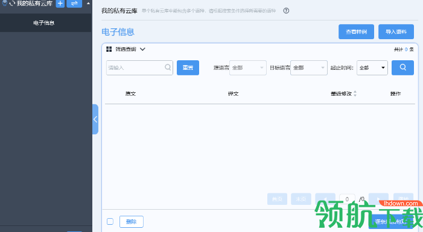
Task: Tick the select-all checkbox near 删除
Action: pyautogui.click(x=110, y=222)
